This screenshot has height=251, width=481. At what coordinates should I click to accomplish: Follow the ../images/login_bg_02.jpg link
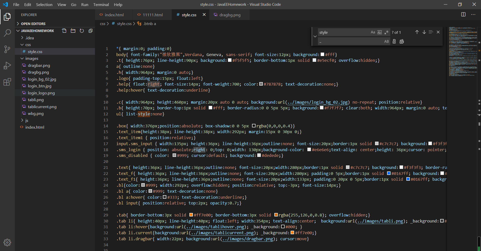317,102
